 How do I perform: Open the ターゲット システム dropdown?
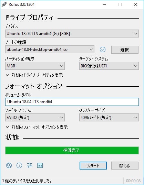tap(109, 66)
